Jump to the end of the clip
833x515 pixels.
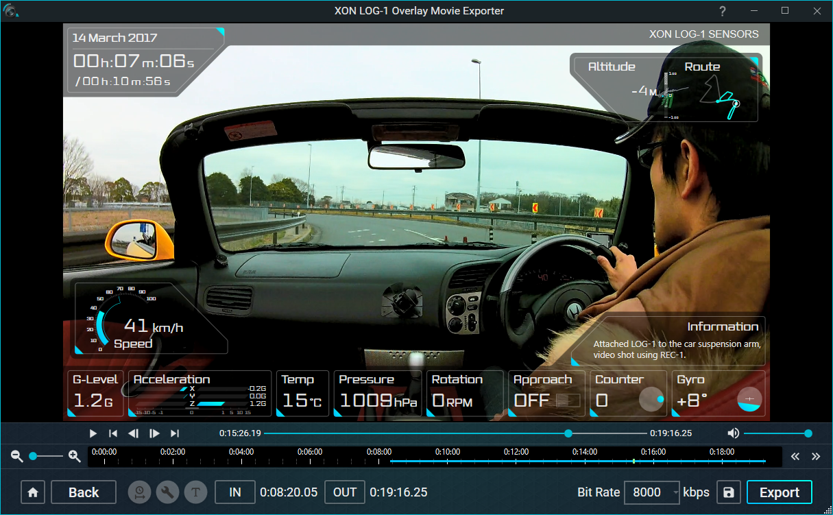[x=175, y=433]
